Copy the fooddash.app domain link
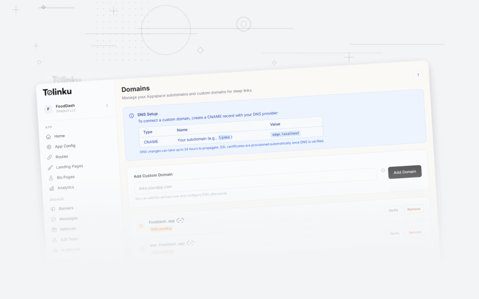Screen dimensions: 479x299 pos(180,220)
